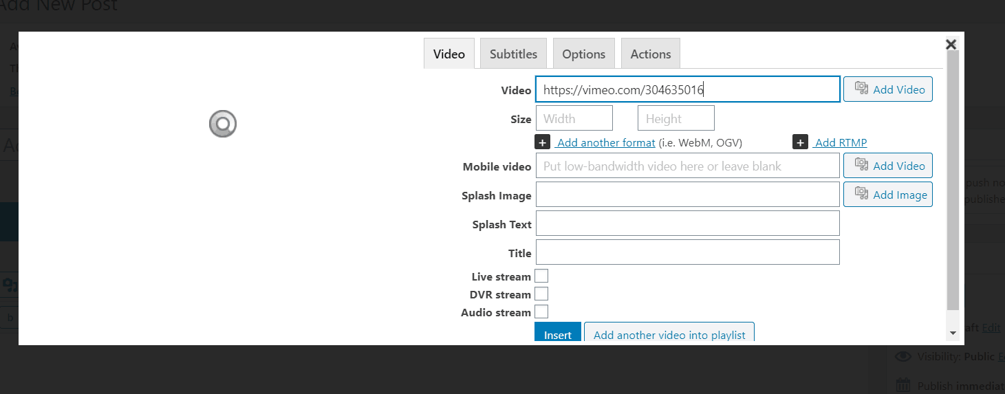
Task: Click the Splash Image input field
Action: coord(688,195)
